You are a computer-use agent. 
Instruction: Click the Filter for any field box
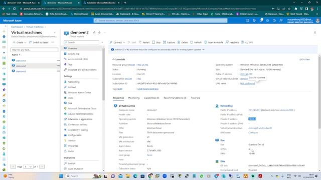tap(34, 50)
